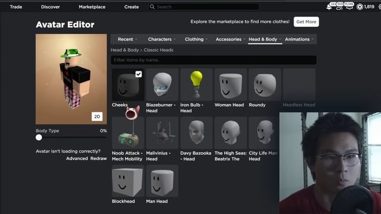Viewport: 381px width, 214px height.
Task: Pick the Davy Bazooka Head
Action: (x=196, y=133)
